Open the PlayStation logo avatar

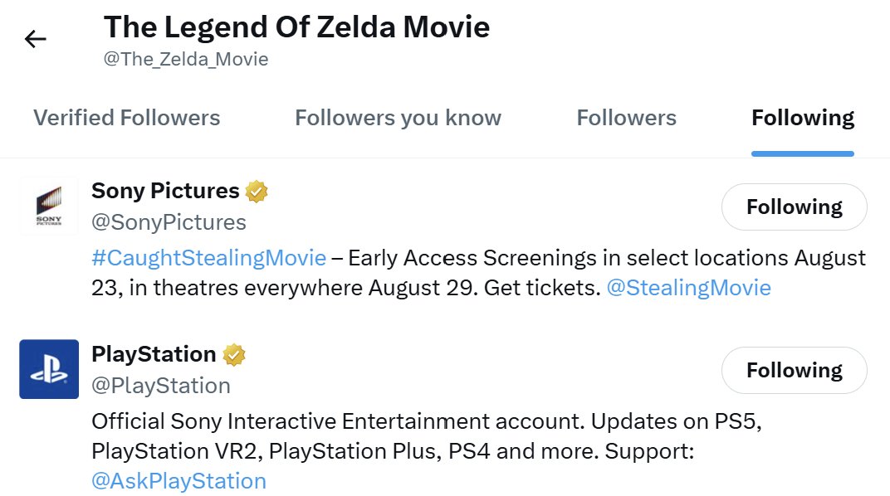tap(49, 369)
